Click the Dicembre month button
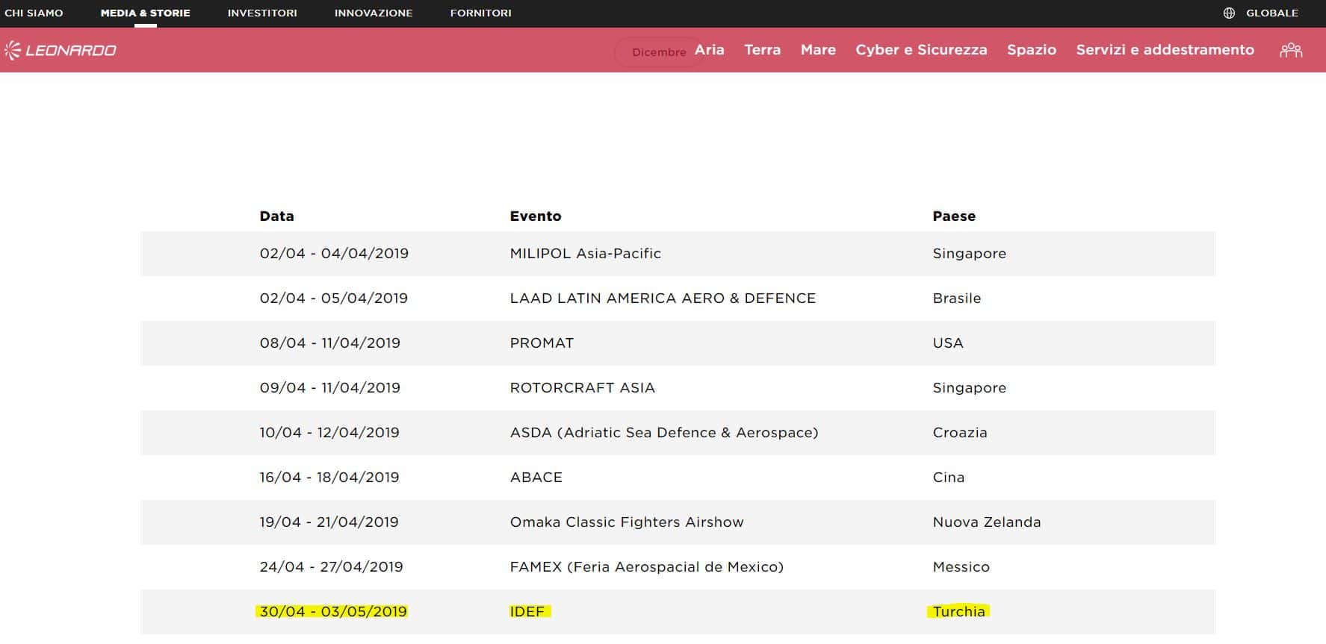 (x=657, y=52)
